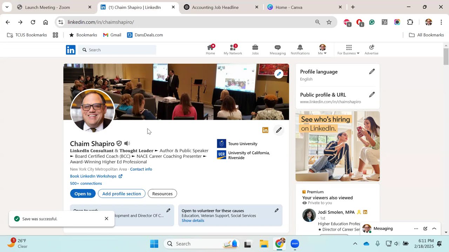This screenshot has width=449, height=252.
Task: View 500+ connections
Action: pos(86,183)
